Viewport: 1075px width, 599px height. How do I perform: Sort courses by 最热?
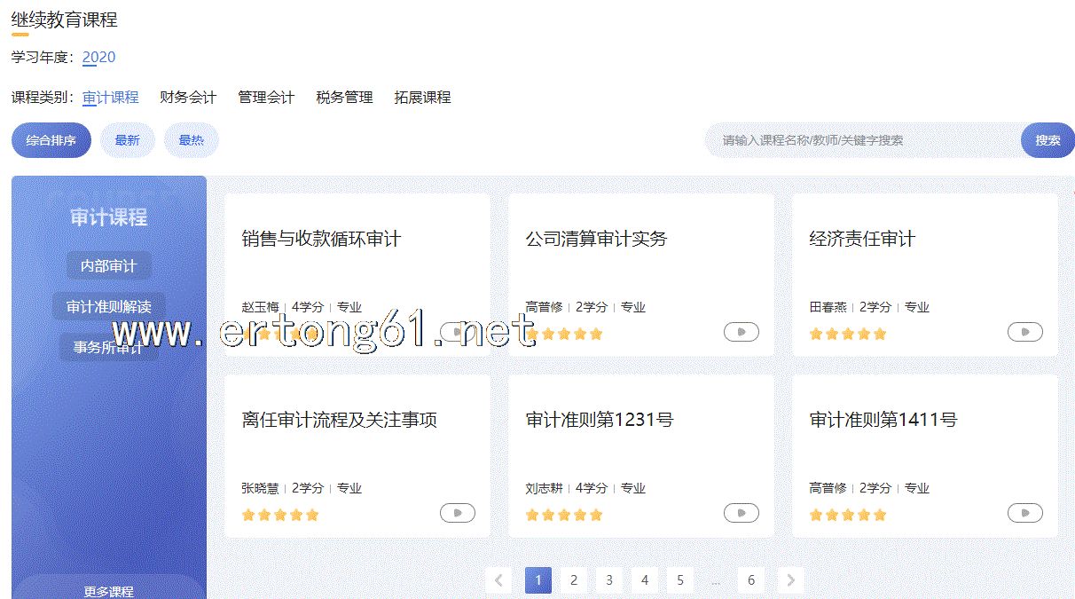coord(191,140)
